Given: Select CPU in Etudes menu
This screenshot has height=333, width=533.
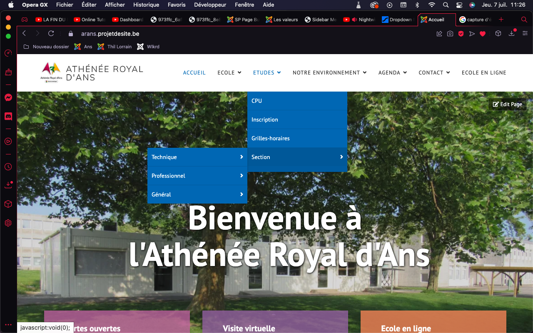Looking at the screenshot, I should click(x=297, y=101).
